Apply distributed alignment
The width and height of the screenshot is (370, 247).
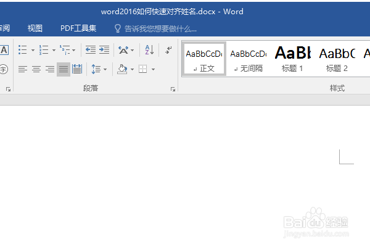pos(77,69)
